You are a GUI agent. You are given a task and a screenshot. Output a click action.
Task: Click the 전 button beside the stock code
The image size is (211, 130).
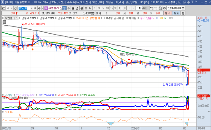(x=16, y=8)
